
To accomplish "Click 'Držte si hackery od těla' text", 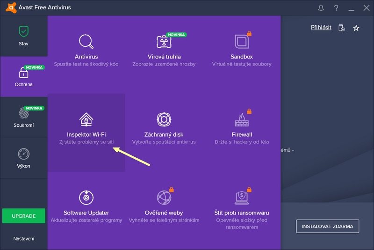I will 242,142.
